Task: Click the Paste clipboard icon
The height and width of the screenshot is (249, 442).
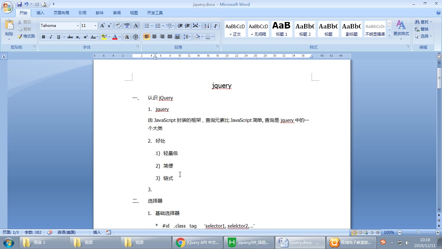Action: [9, 25]
